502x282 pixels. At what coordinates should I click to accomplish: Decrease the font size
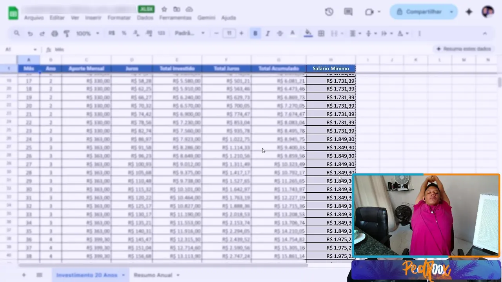click(216, 34)
